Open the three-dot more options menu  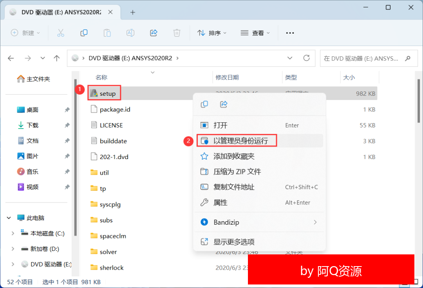point(290,33)
